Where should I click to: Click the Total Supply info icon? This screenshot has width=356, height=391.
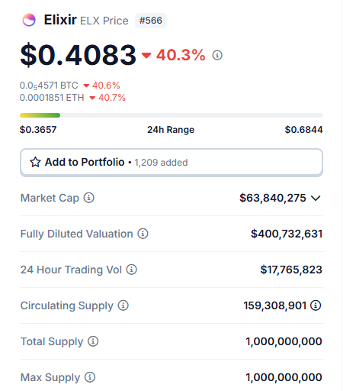coord(93,341)
